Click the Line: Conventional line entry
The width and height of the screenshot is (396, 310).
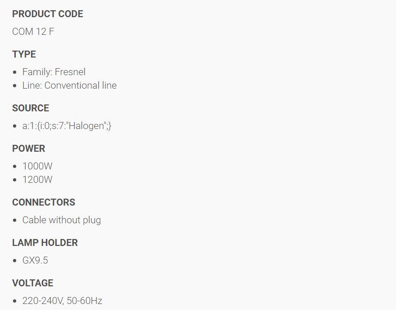70,85
